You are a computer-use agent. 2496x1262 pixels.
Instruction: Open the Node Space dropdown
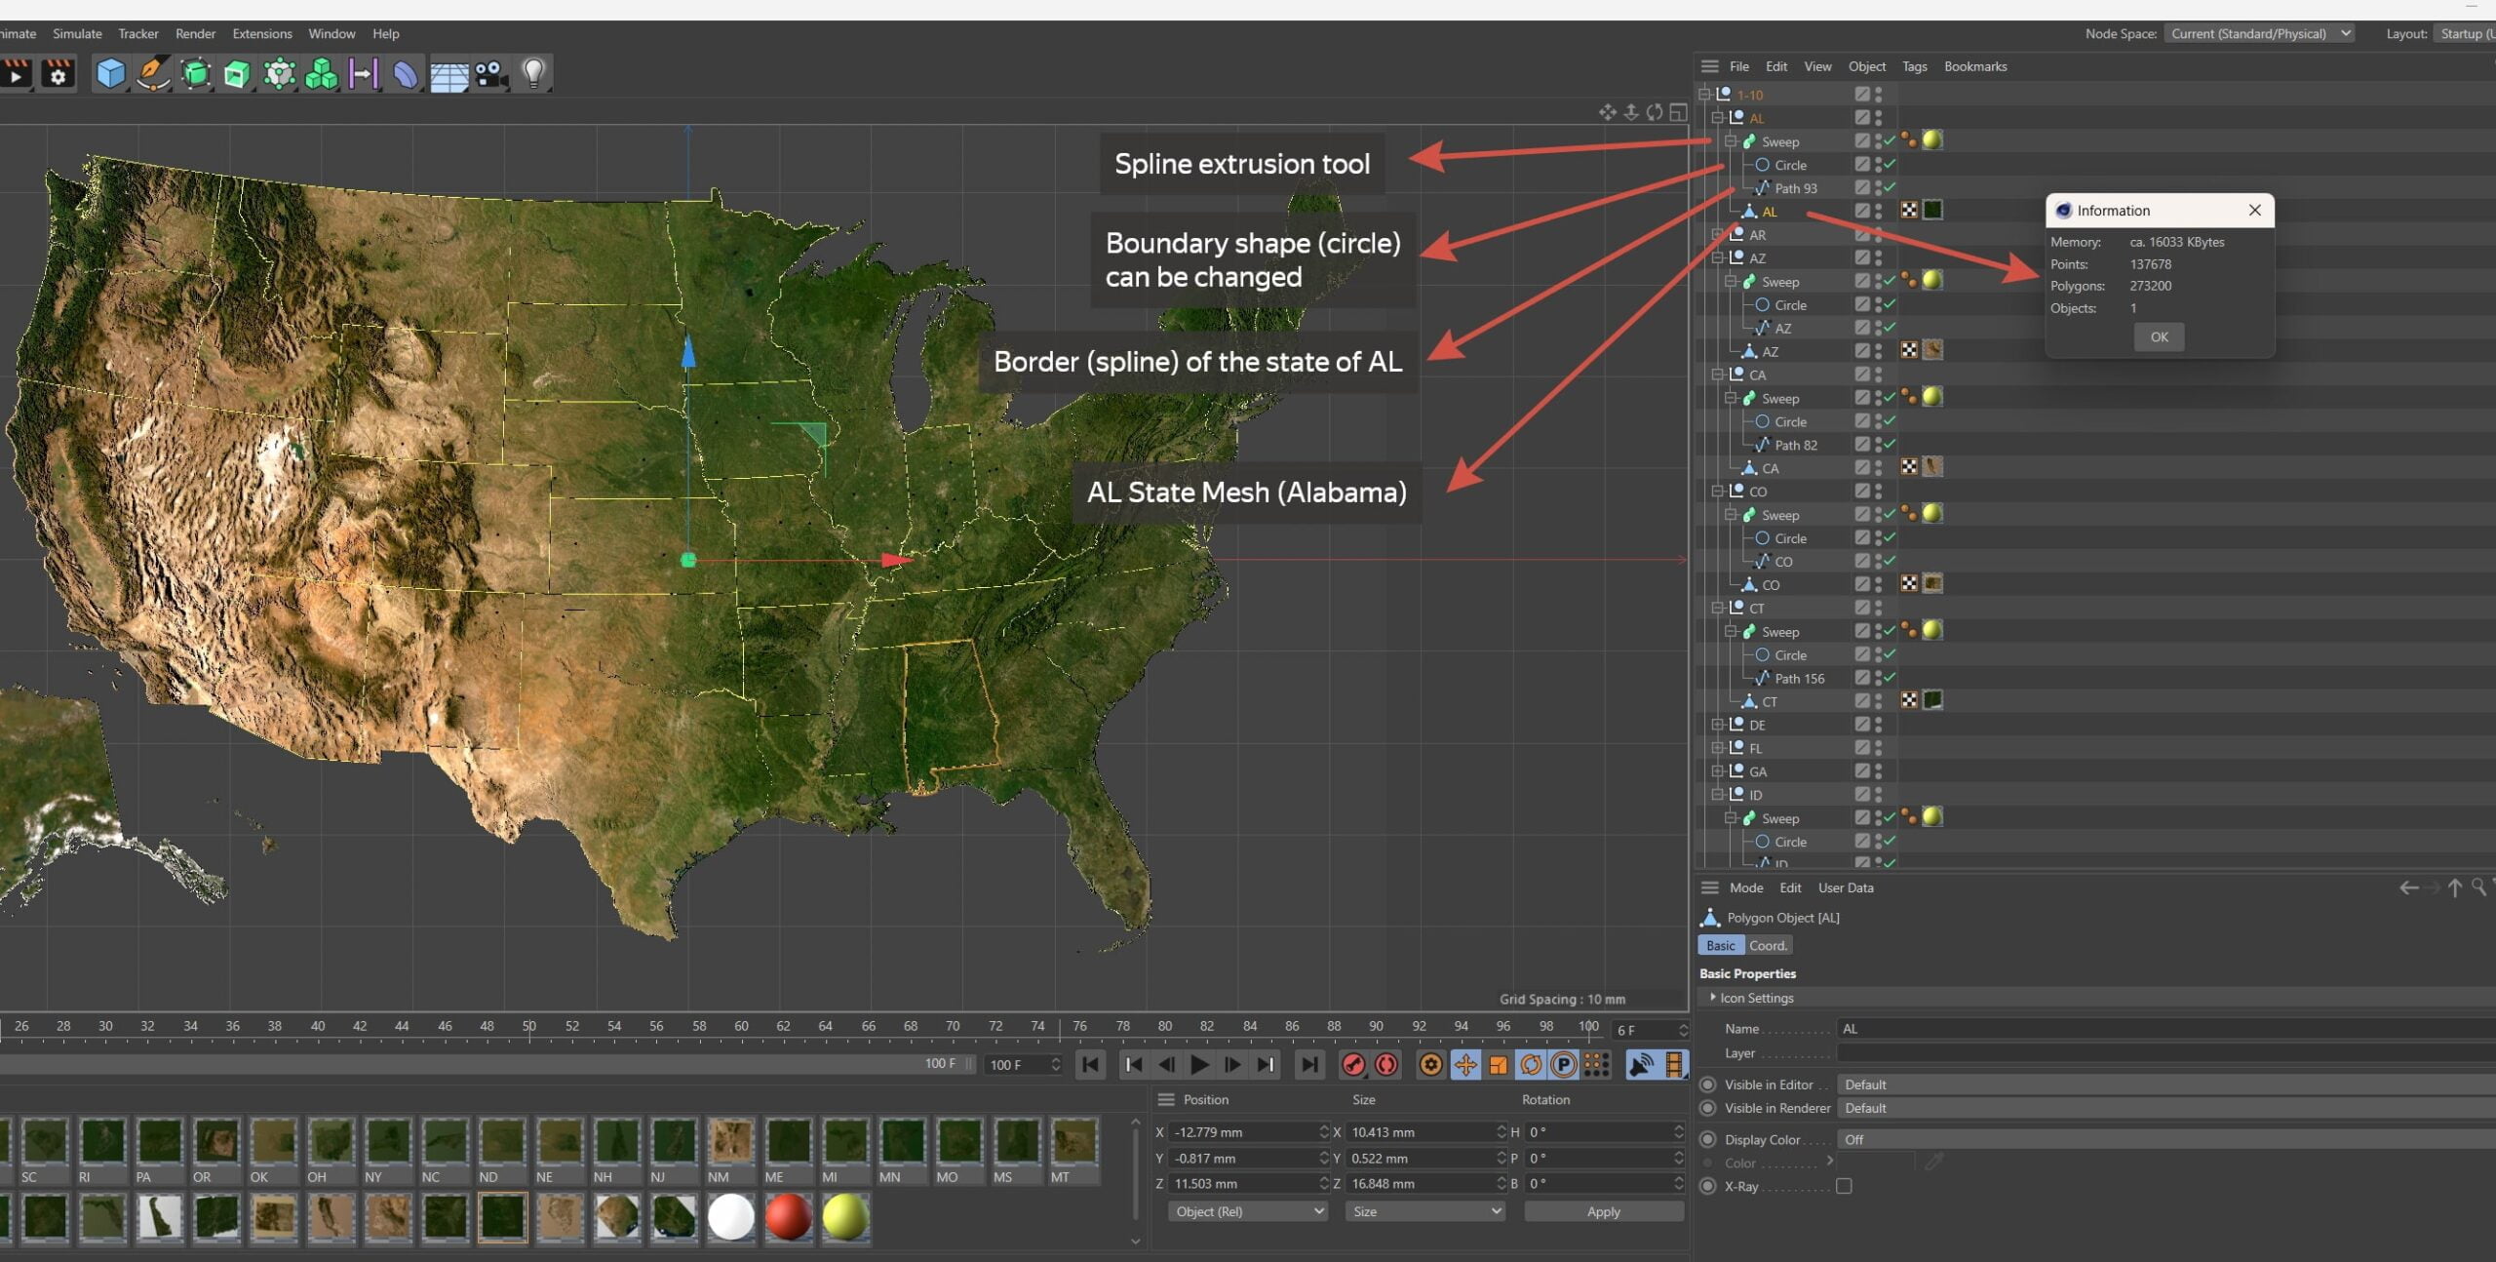[x=2258, y=33]
